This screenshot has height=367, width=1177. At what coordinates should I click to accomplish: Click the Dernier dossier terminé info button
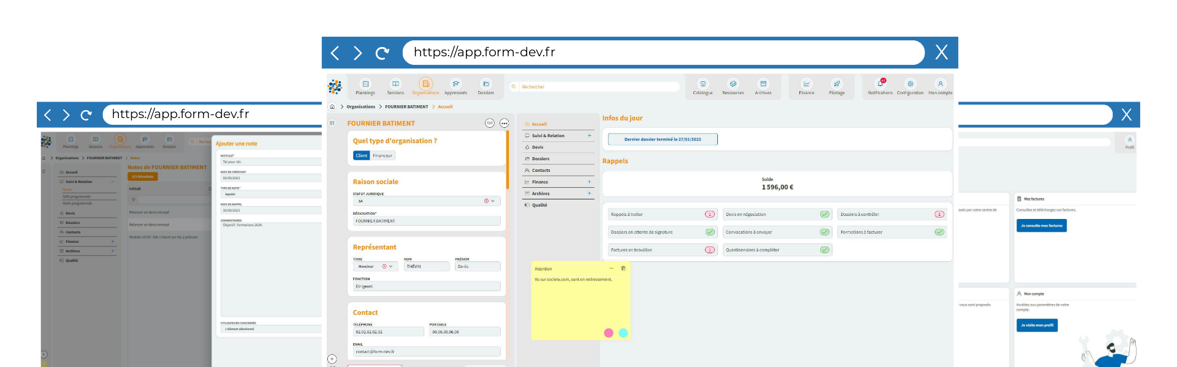pyautogui.click(x=662, y=139)
